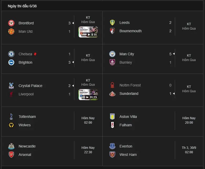
Task: Click the Newcastle vs Arsenal 22:30 kickoff time
Action: click(88, 152)
